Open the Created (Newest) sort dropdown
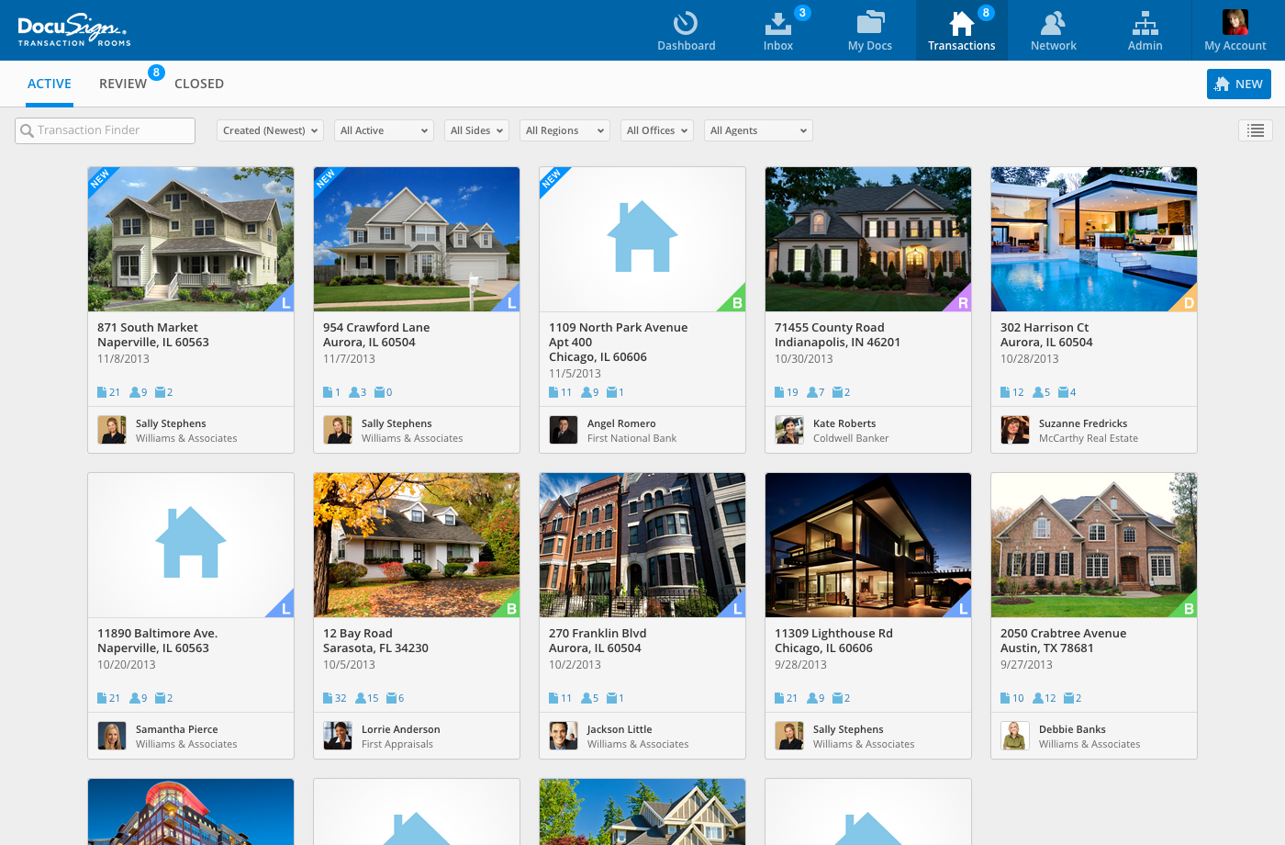 (x=270, y=130)
